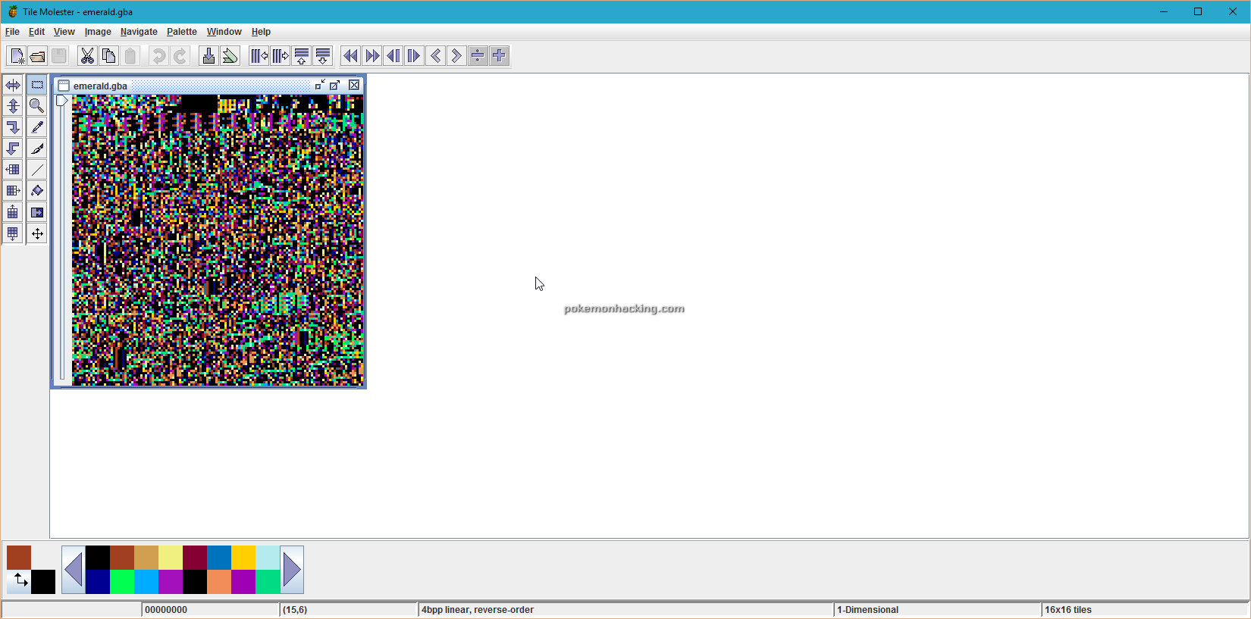Image resolution: width=1251 pixels, height=619 pixels.
Task: Increase canvas width with toolbar icon
Action: [x=281, y=56]
